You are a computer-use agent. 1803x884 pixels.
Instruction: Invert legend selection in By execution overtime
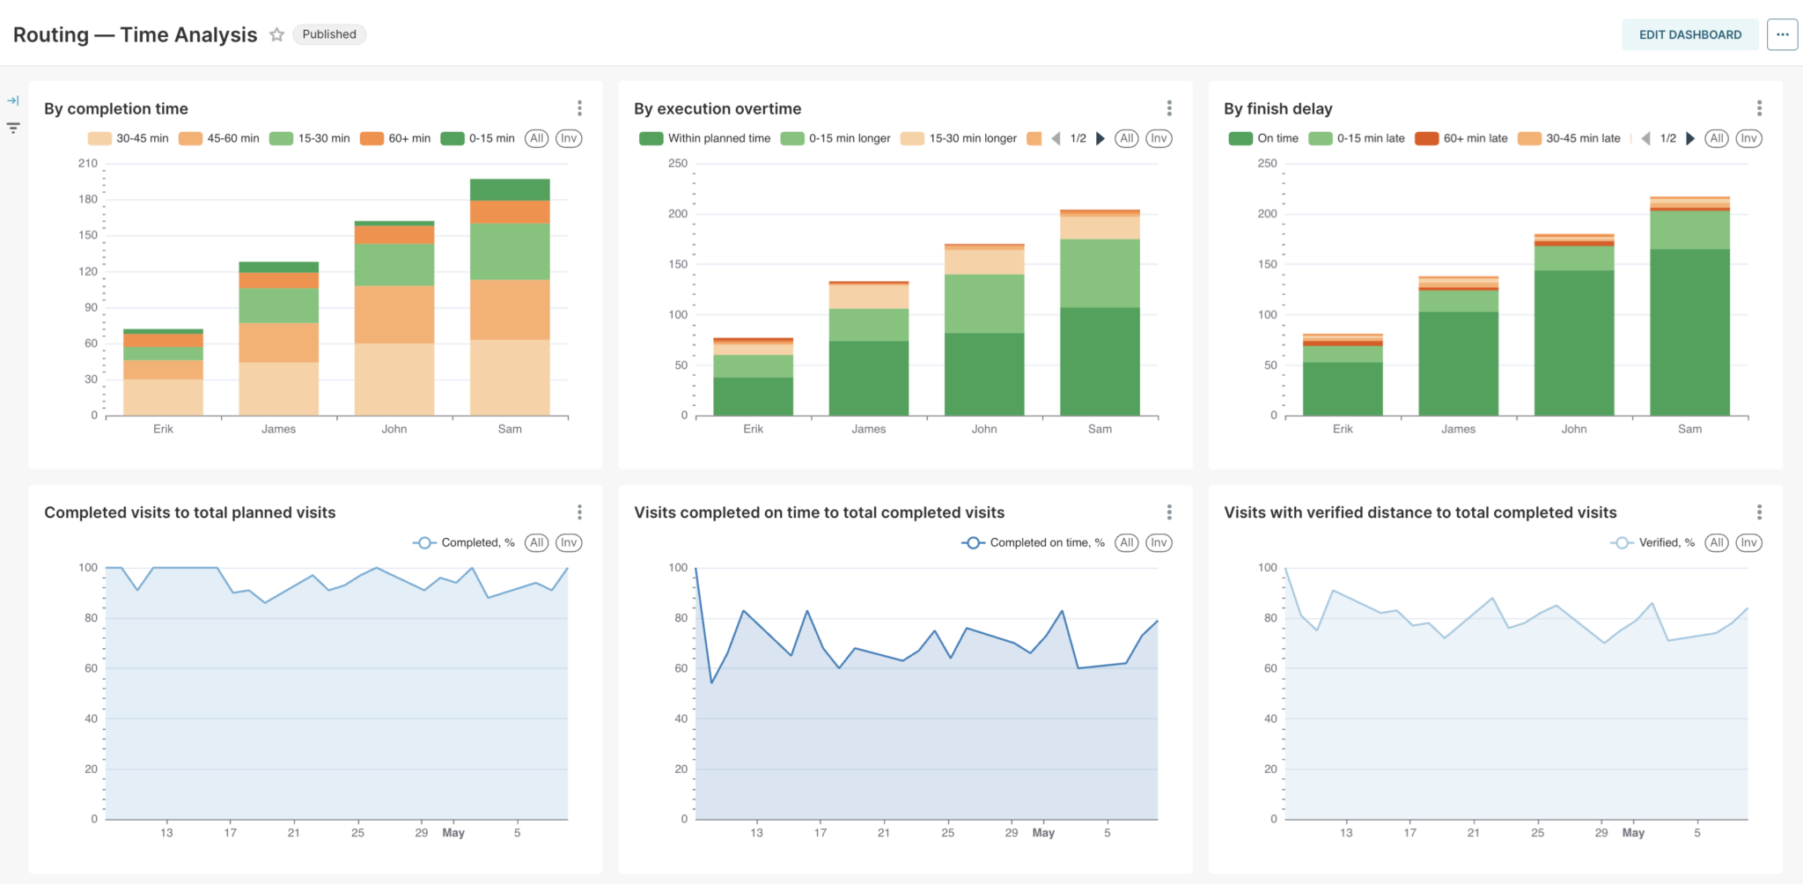point(1159,138)
